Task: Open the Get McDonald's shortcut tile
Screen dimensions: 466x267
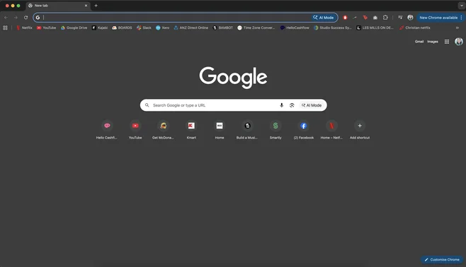Action: pyautogui.click(x=163, y=129)
